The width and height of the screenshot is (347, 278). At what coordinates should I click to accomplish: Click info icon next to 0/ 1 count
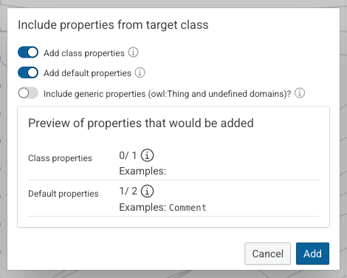(x=147, y=155)
